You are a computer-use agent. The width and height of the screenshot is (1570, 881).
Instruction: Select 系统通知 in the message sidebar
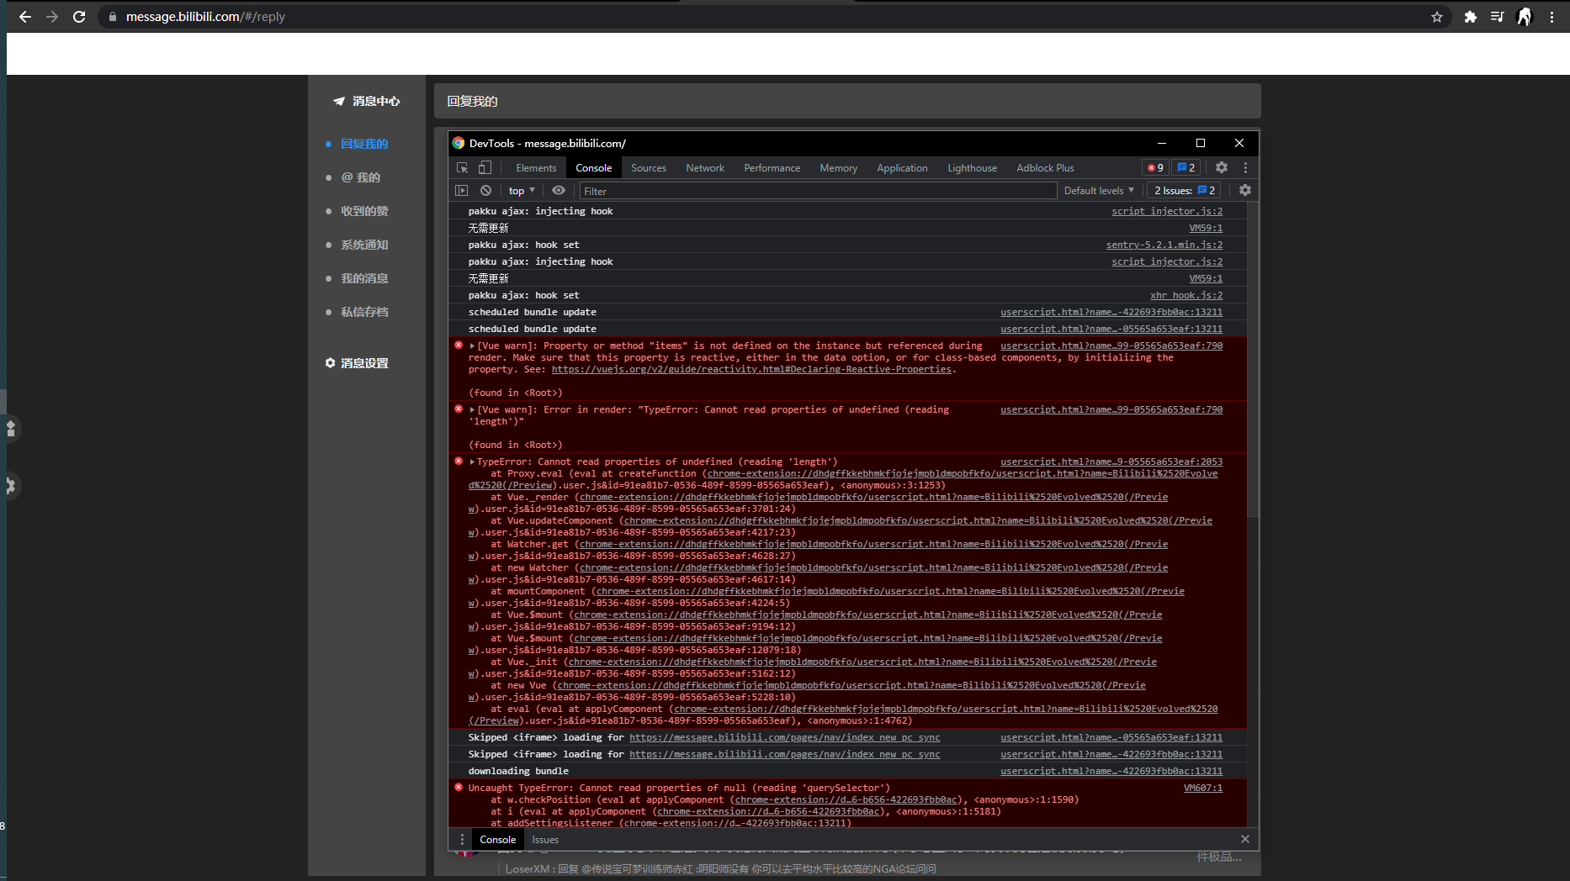(364, 245)
